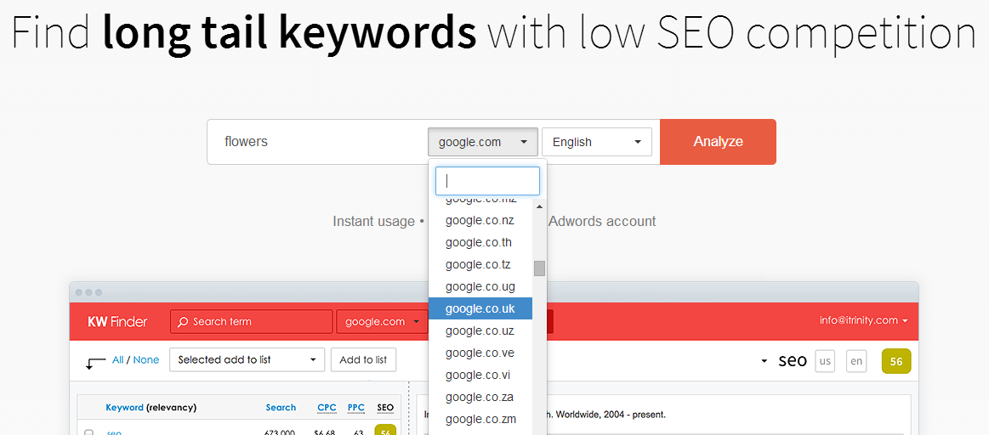Select google.co.tz from the list
The height and width of the screenshot is (435, 989).
click(x=480, y=265)
